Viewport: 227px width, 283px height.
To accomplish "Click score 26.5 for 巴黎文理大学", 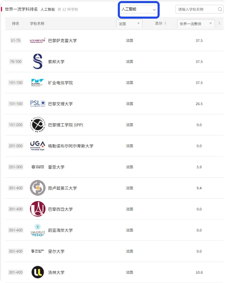I will (199, 104).
